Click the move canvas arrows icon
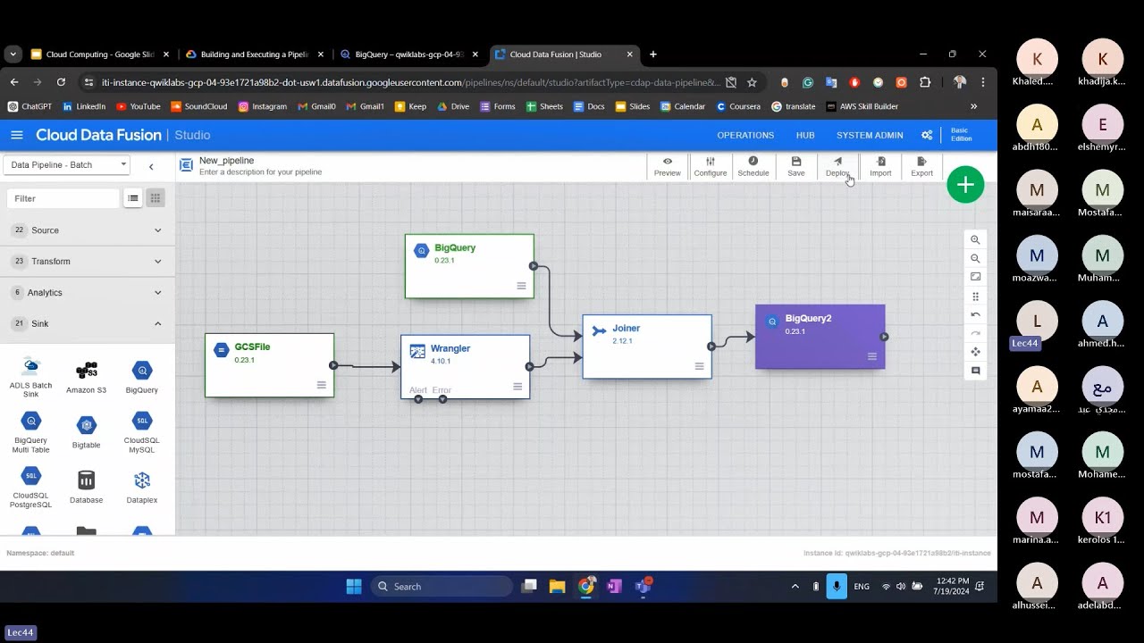1144x643 pixels. [975, 352]
